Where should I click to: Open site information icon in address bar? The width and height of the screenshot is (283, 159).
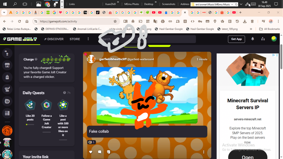pos(36,21)
